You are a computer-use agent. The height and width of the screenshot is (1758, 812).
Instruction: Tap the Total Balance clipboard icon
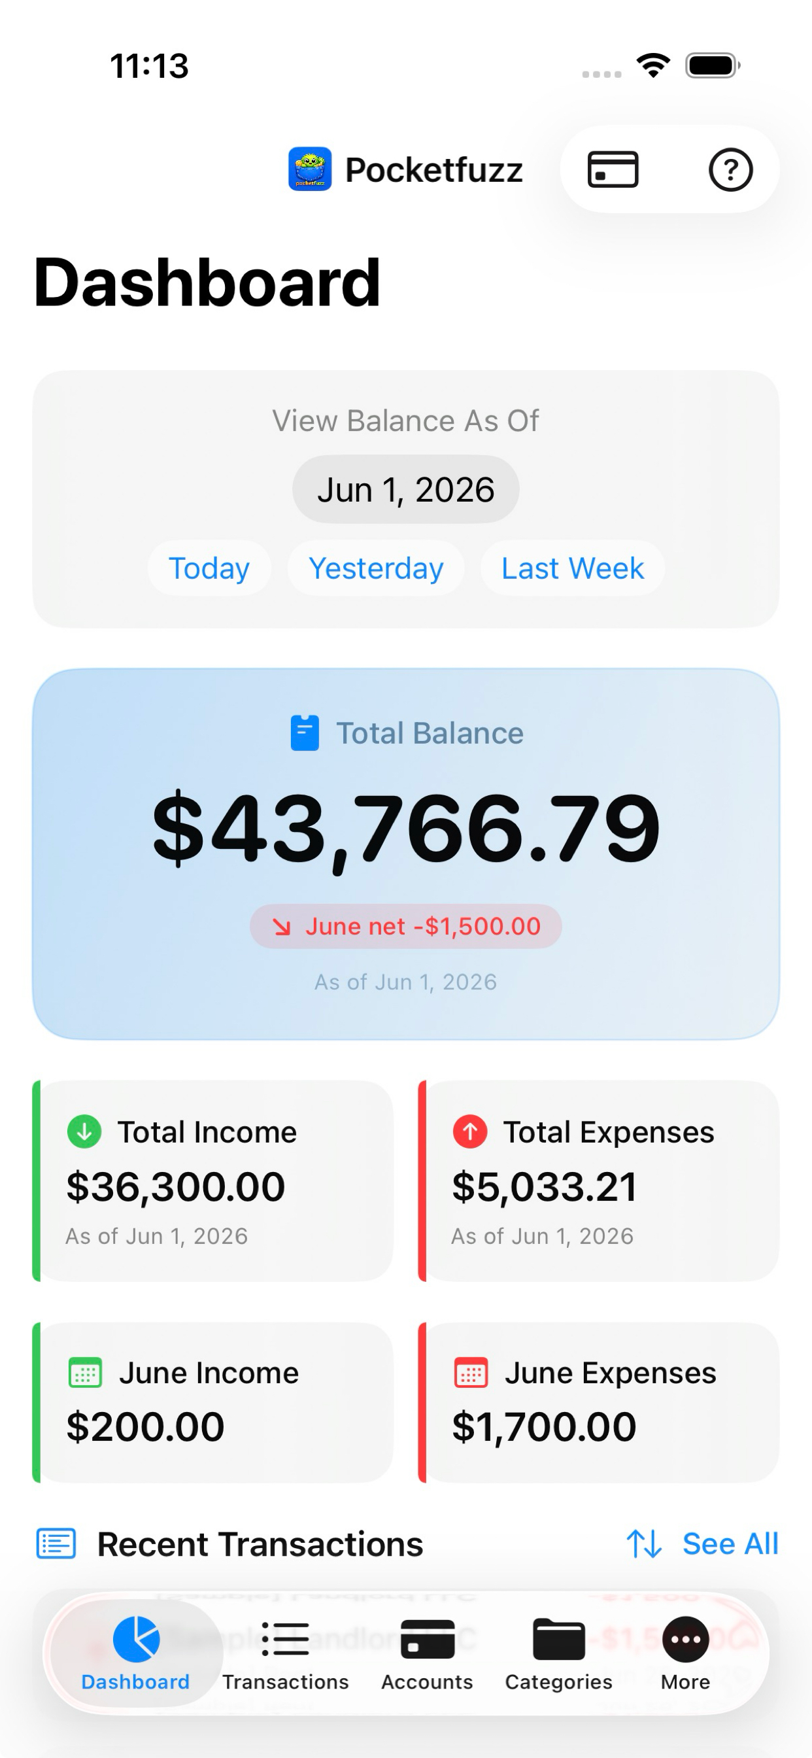[304, 733]
